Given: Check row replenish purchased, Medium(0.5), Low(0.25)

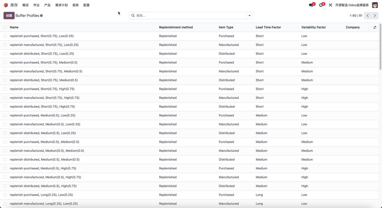Looking at the screenshot, I should 5,115.
